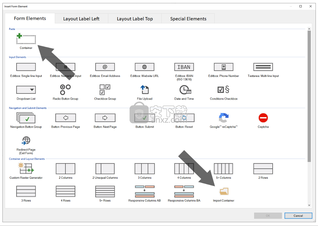Image resolution: width=318 pixels, height=226 pixels.
Task: Click the scrollbar down arrow
Action: 309,205
